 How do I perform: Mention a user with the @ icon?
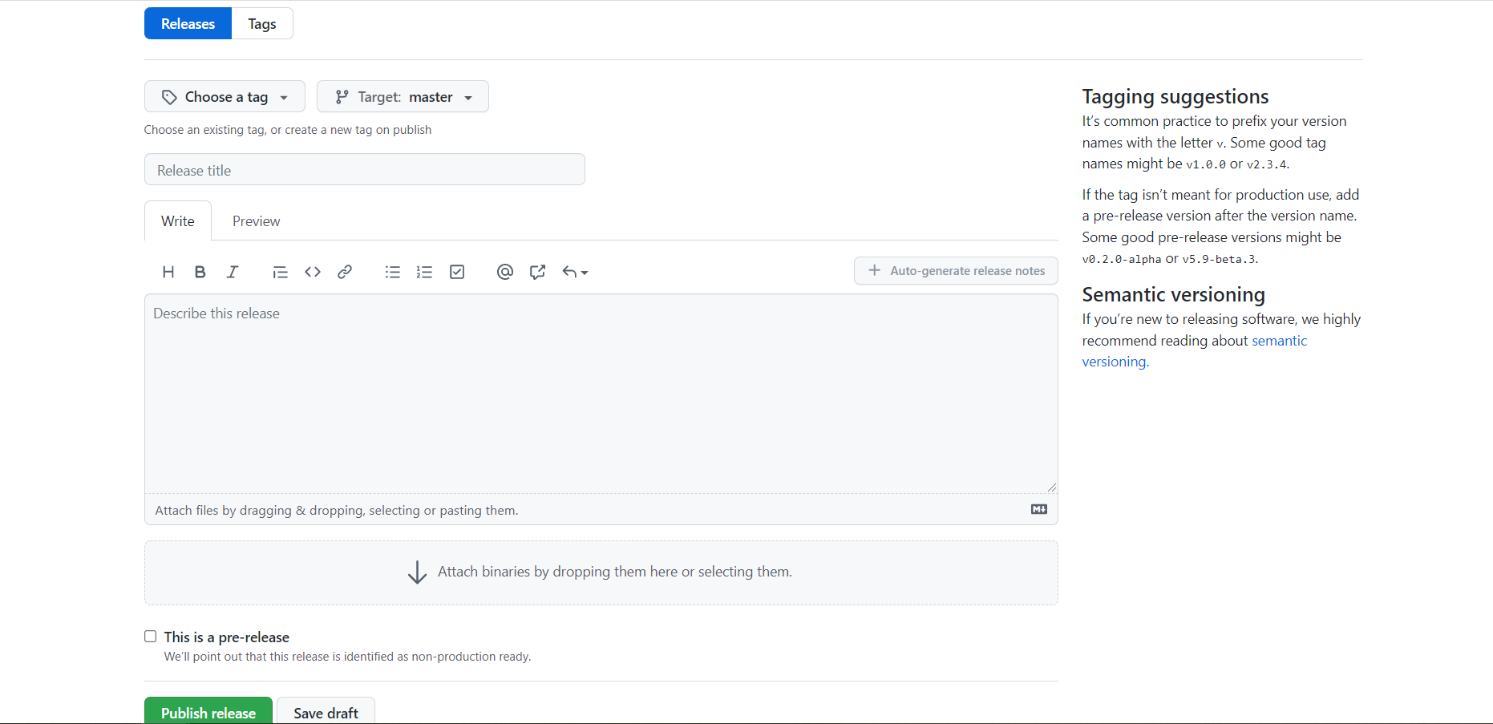504,272
